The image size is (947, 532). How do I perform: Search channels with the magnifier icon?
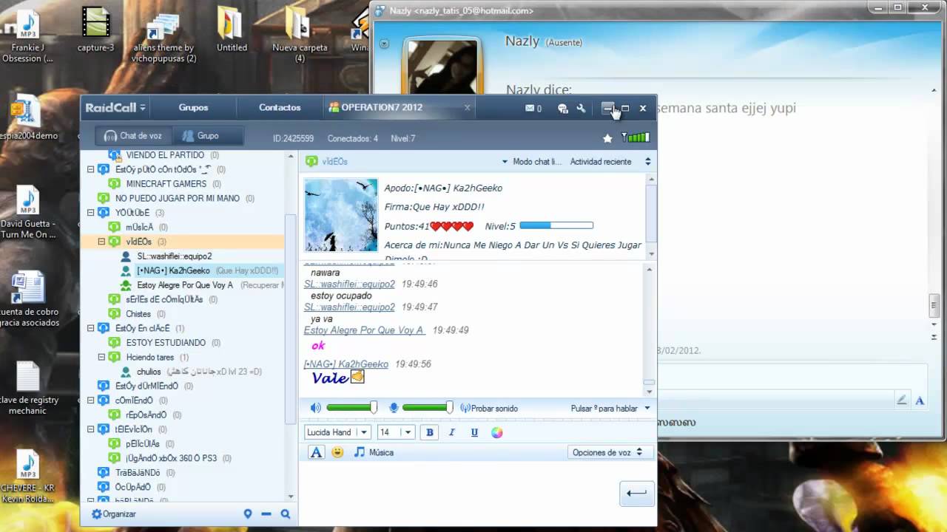click(286, 514)
